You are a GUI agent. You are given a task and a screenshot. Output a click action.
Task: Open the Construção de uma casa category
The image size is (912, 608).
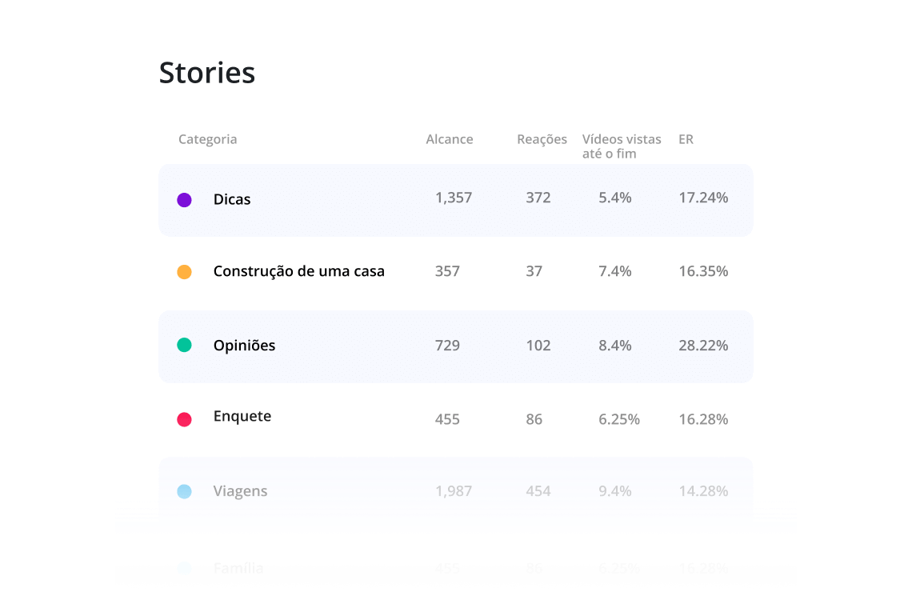pyautogui.click(x=298, y=271)
